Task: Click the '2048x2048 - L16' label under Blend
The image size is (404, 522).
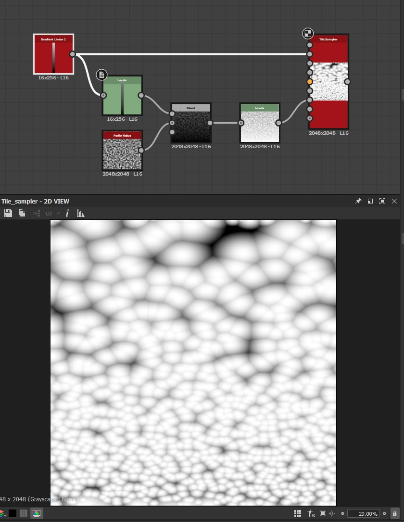Action: click(x=191, y=146)
